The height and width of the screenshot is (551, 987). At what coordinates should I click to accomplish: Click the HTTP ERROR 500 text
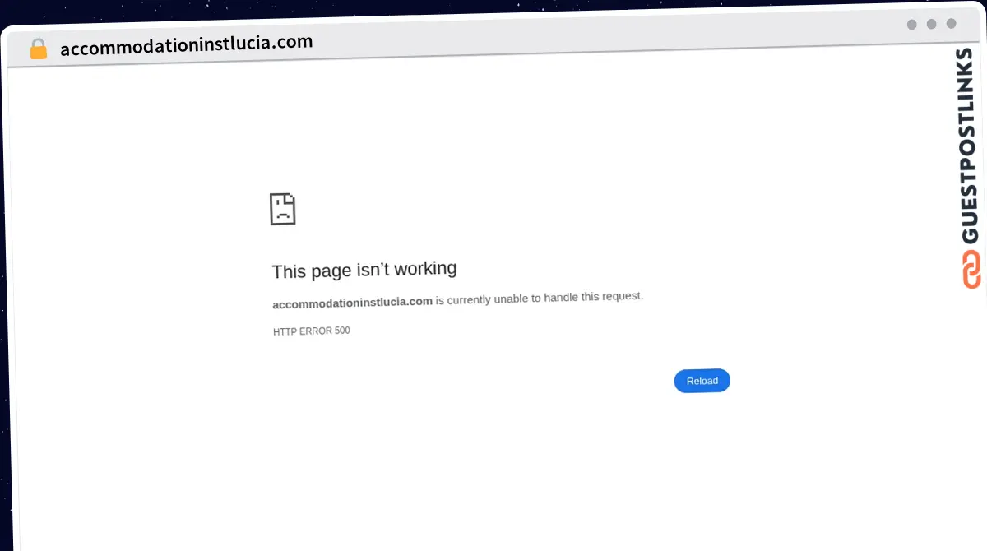tap(311, 331)
